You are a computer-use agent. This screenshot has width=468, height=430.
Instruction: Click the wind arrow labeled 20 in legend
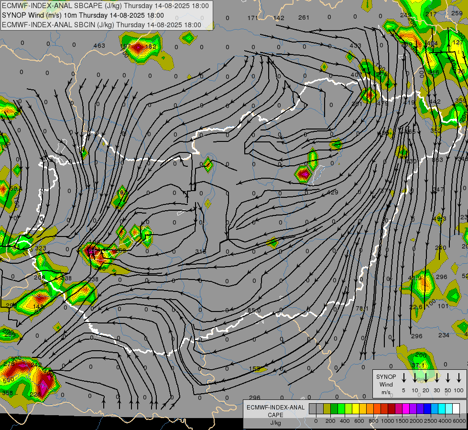tap(425, 378)
